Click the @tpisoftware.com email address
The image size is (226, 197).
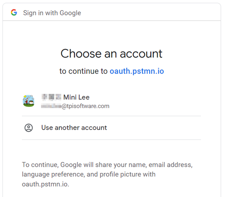pos(85,106)
